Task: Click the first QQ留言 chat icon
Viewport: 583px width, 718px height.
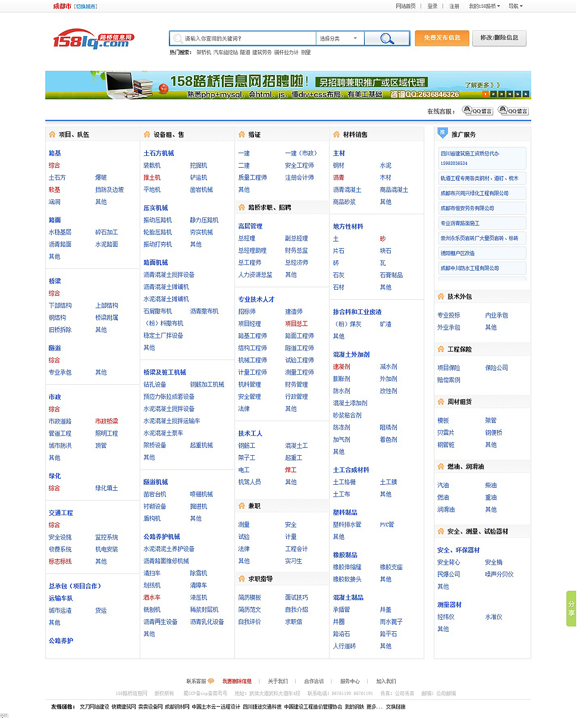Action: tap(478, 111)
